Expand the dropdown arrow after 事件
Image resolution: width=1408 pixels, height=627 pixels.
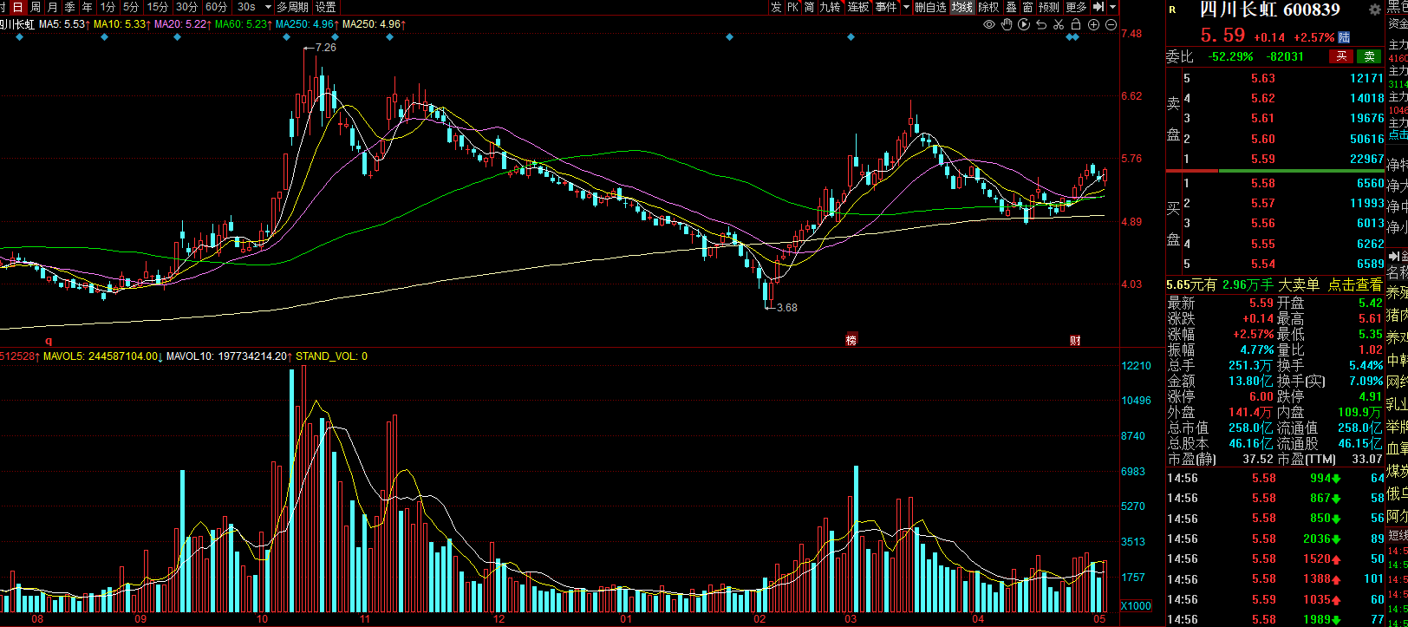[x=907, y=7]
